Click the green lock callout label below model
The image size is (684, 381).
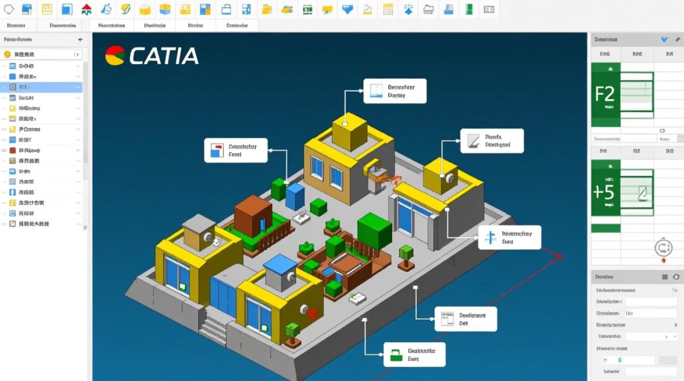click(x=413, y=354)
